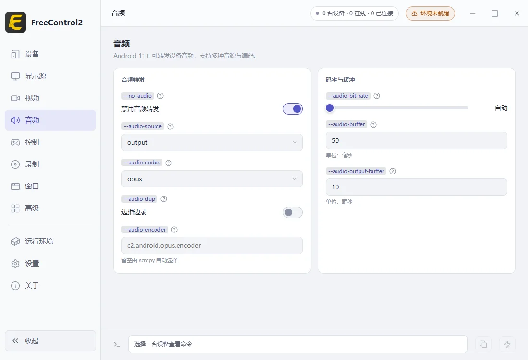
Task: Run command with lightning bolt icon
Action: 507,344
